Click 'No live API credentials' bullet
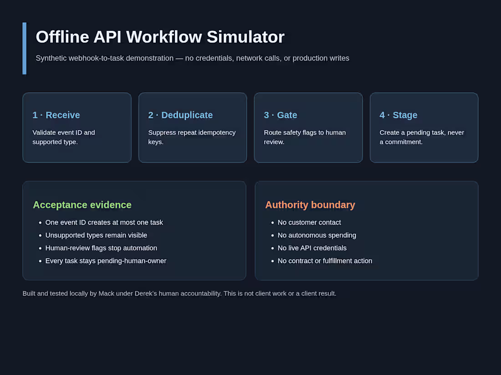 point(312,248)
